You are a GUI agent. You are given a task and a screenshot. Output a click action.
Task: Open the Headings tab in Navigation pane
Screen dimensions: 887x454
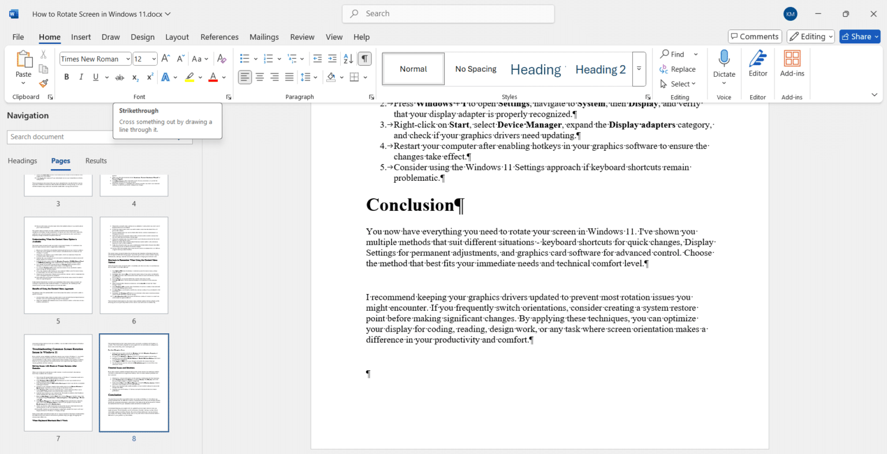[x=22, y=161]
